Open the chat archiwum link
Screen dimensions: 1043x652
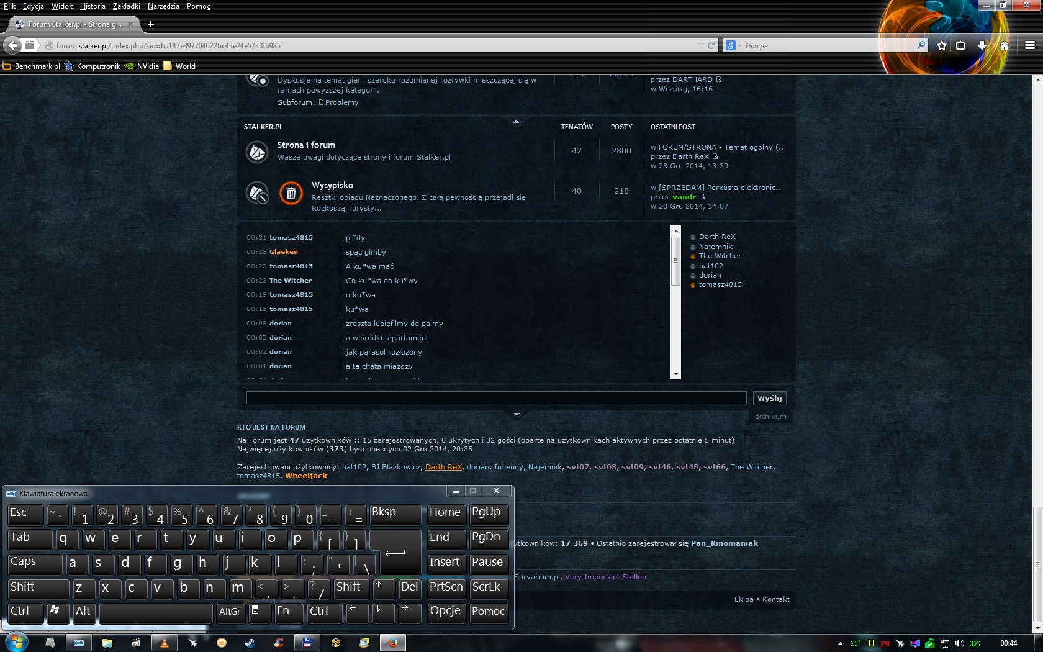[770, 417]
